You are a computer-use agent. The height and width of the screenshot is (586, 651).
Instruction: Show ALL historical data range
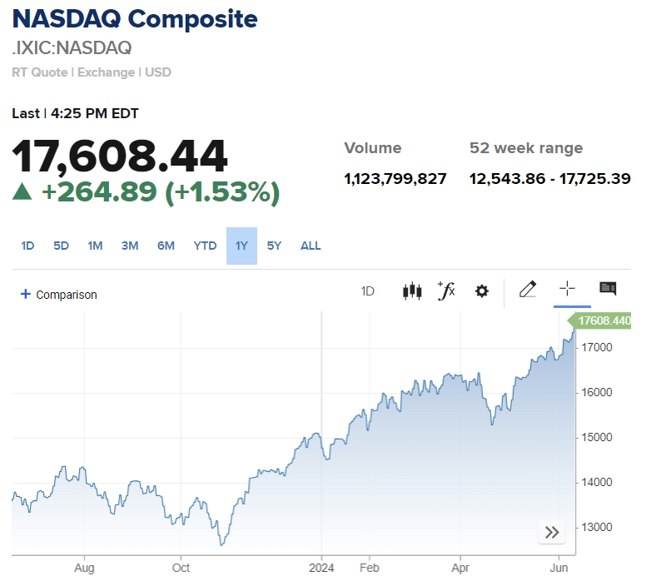click(x=311, y=246)
